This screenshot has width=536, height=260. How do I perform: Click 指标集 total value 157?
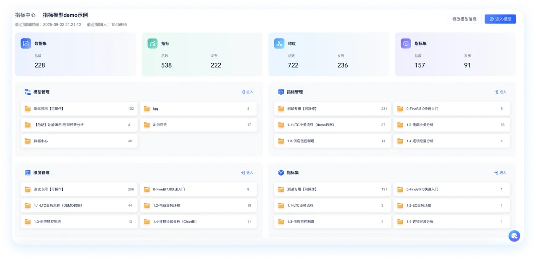coord(420,65)
